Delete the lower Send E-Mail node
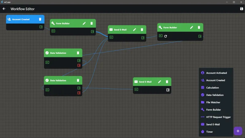245x138 pixels. (167, 82)
